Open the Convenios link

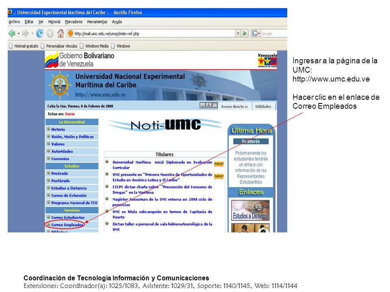pos(60,159)
